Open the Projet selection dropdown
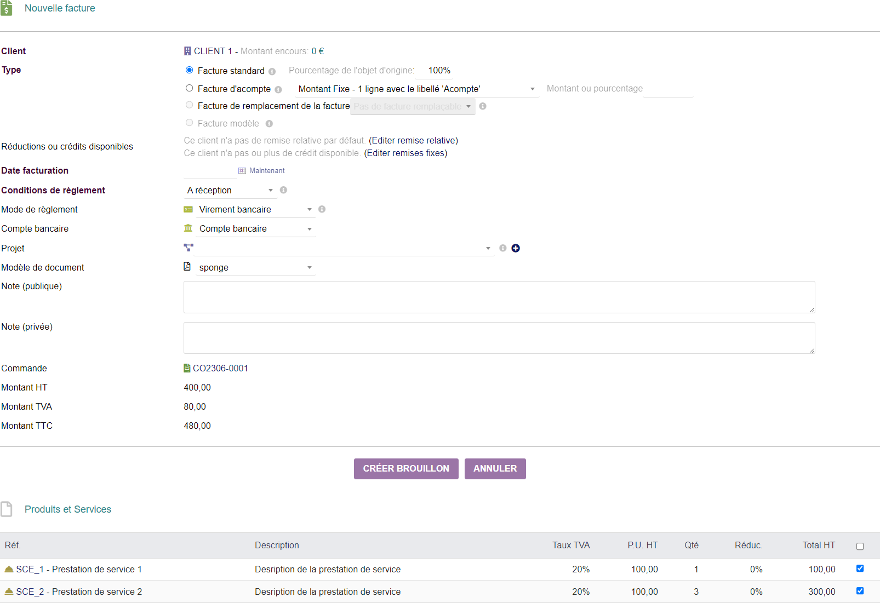The width and height of the screenshot is (880, 603). click(345, 248)
